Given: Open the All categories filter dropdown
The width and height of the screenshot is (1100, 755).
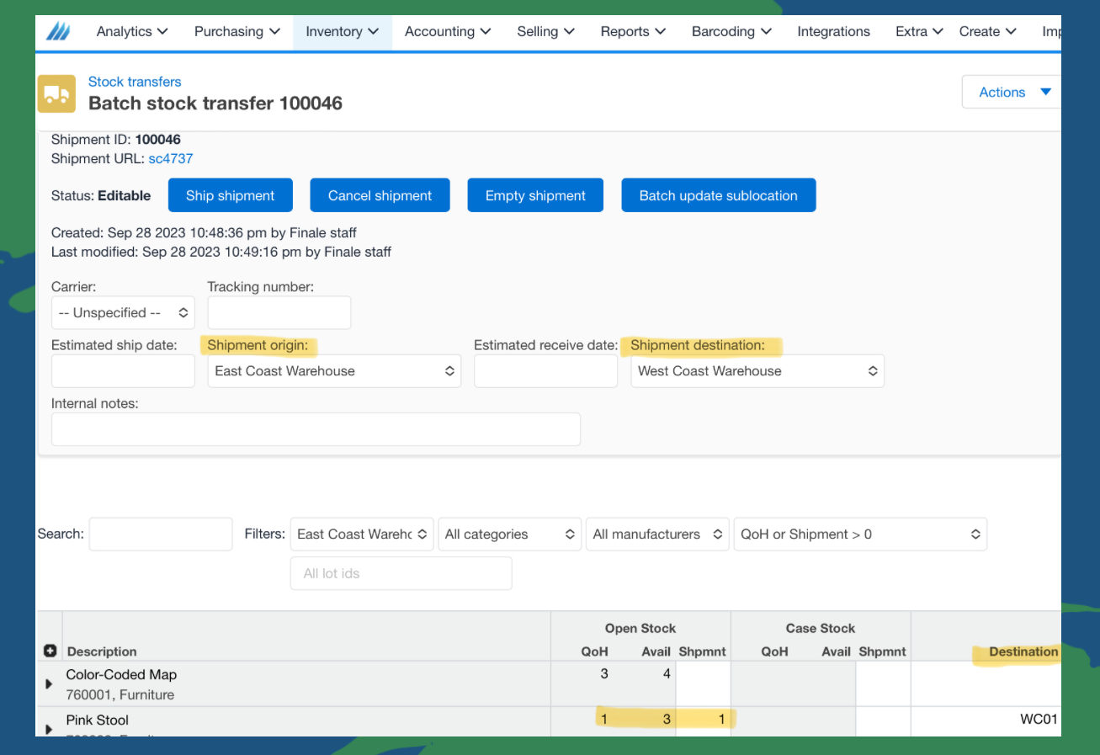Looking at the screenshot, I should 510,534.
